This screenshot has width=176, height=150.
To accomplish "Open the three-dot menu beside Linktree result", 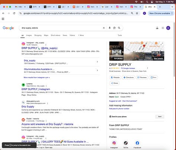I will [46, 86].
